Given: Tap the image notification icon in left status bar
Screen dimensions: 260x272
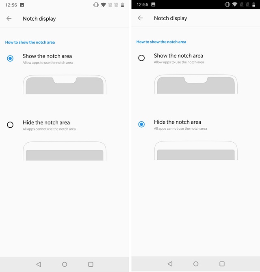Looking at the screenshot, I should [x=22, y=5].
